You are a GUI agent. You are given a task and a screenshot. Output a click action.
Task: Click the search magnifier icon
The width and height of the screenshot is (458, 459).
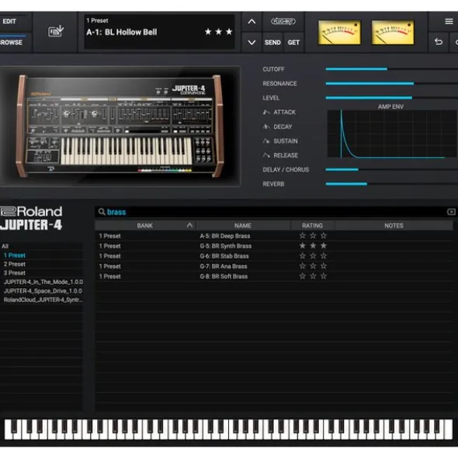pyautogui.click(x=101, y=212)
